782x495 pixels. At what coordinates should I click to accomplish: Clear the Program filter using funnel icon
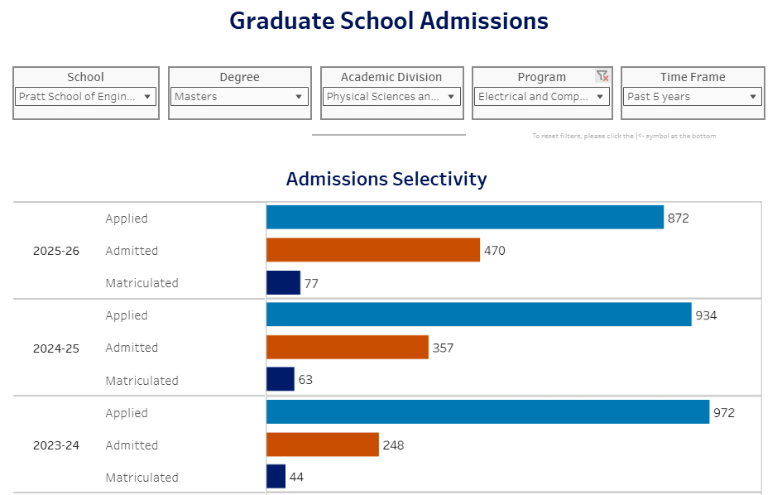click(x=602, y=76)
